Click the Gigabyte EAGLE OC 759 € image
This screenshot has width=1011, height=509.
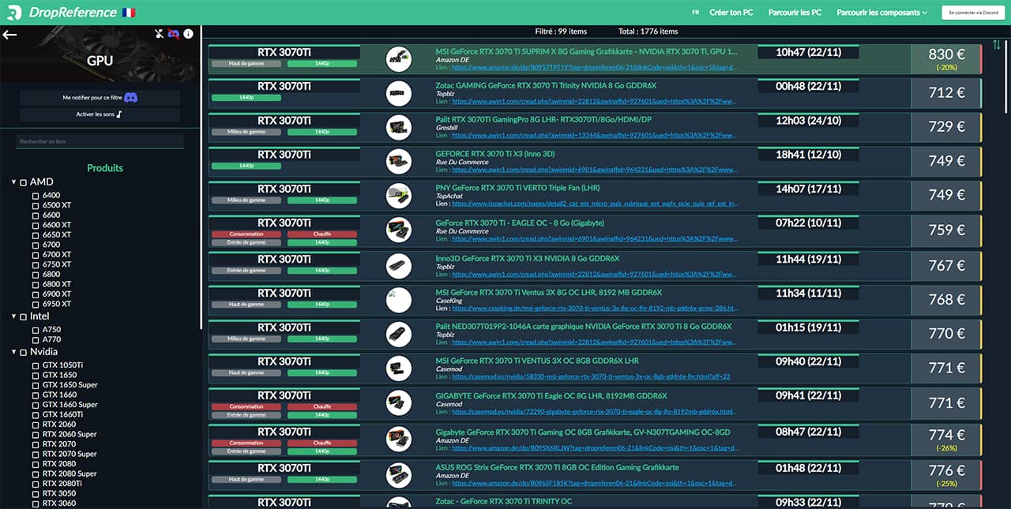click(399, 230)
